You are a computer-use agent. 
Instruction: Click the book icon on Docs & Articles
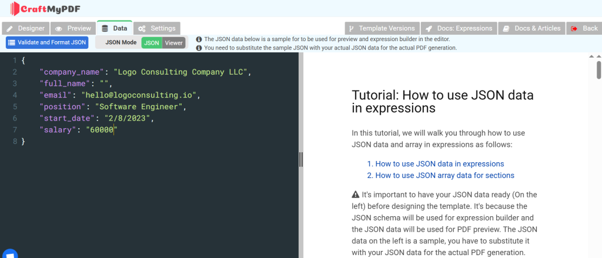(506, 28)
